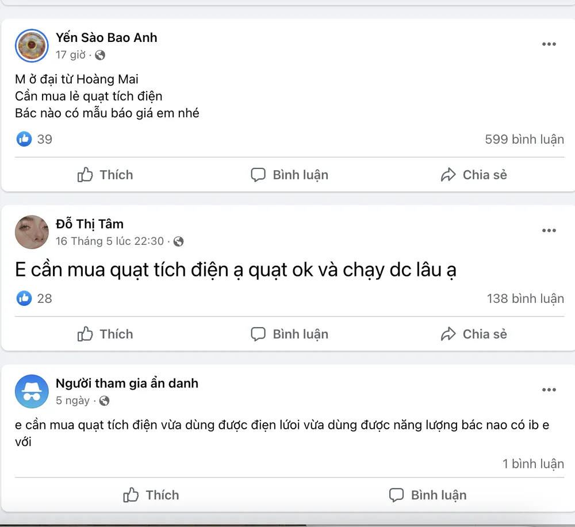Open the 599 bình luận link
The image size is (575, 527).
(524, 139)
